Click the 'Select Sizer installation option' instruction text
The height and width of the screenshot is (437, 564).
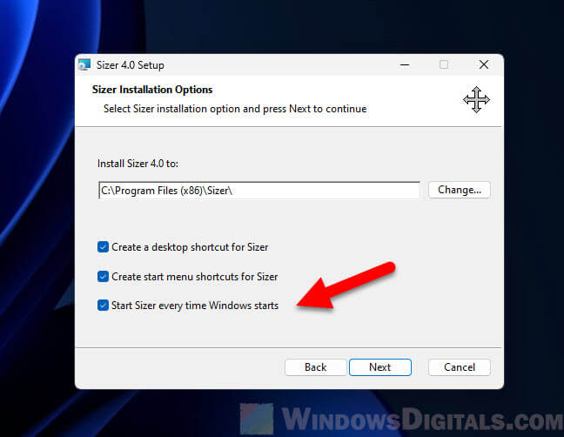235,109
